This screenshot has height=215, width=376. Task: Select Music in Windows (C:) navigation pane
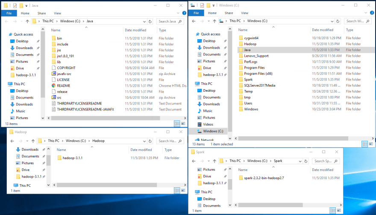208,111
